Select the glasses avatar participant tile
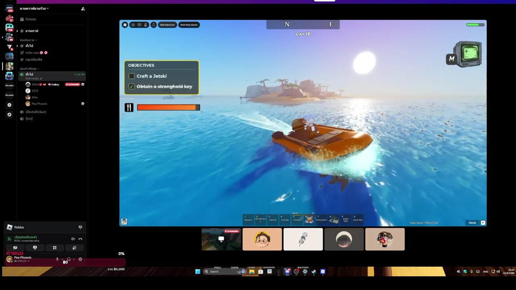Viewport: 516px width, 290px height. (x=262, y=239)
